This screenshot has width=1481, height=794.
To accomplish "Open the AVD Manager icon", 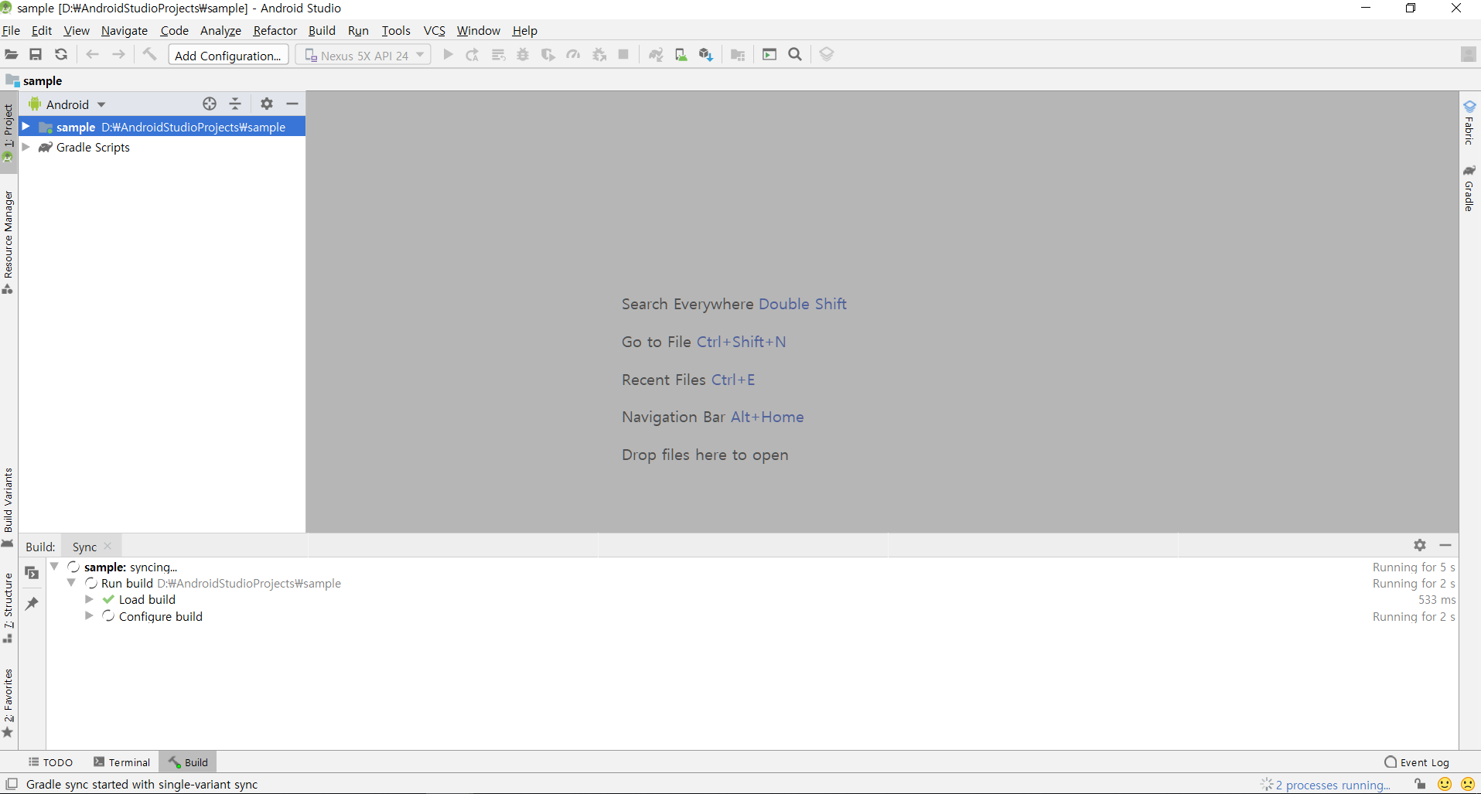I will (x=681, y=55).
